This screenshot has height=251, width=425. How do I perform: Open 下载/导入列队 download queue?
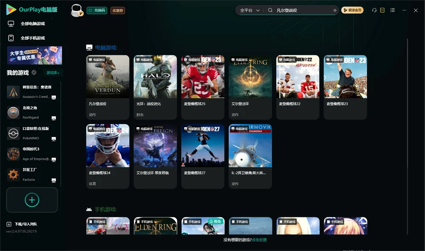(x=22, y=224)
